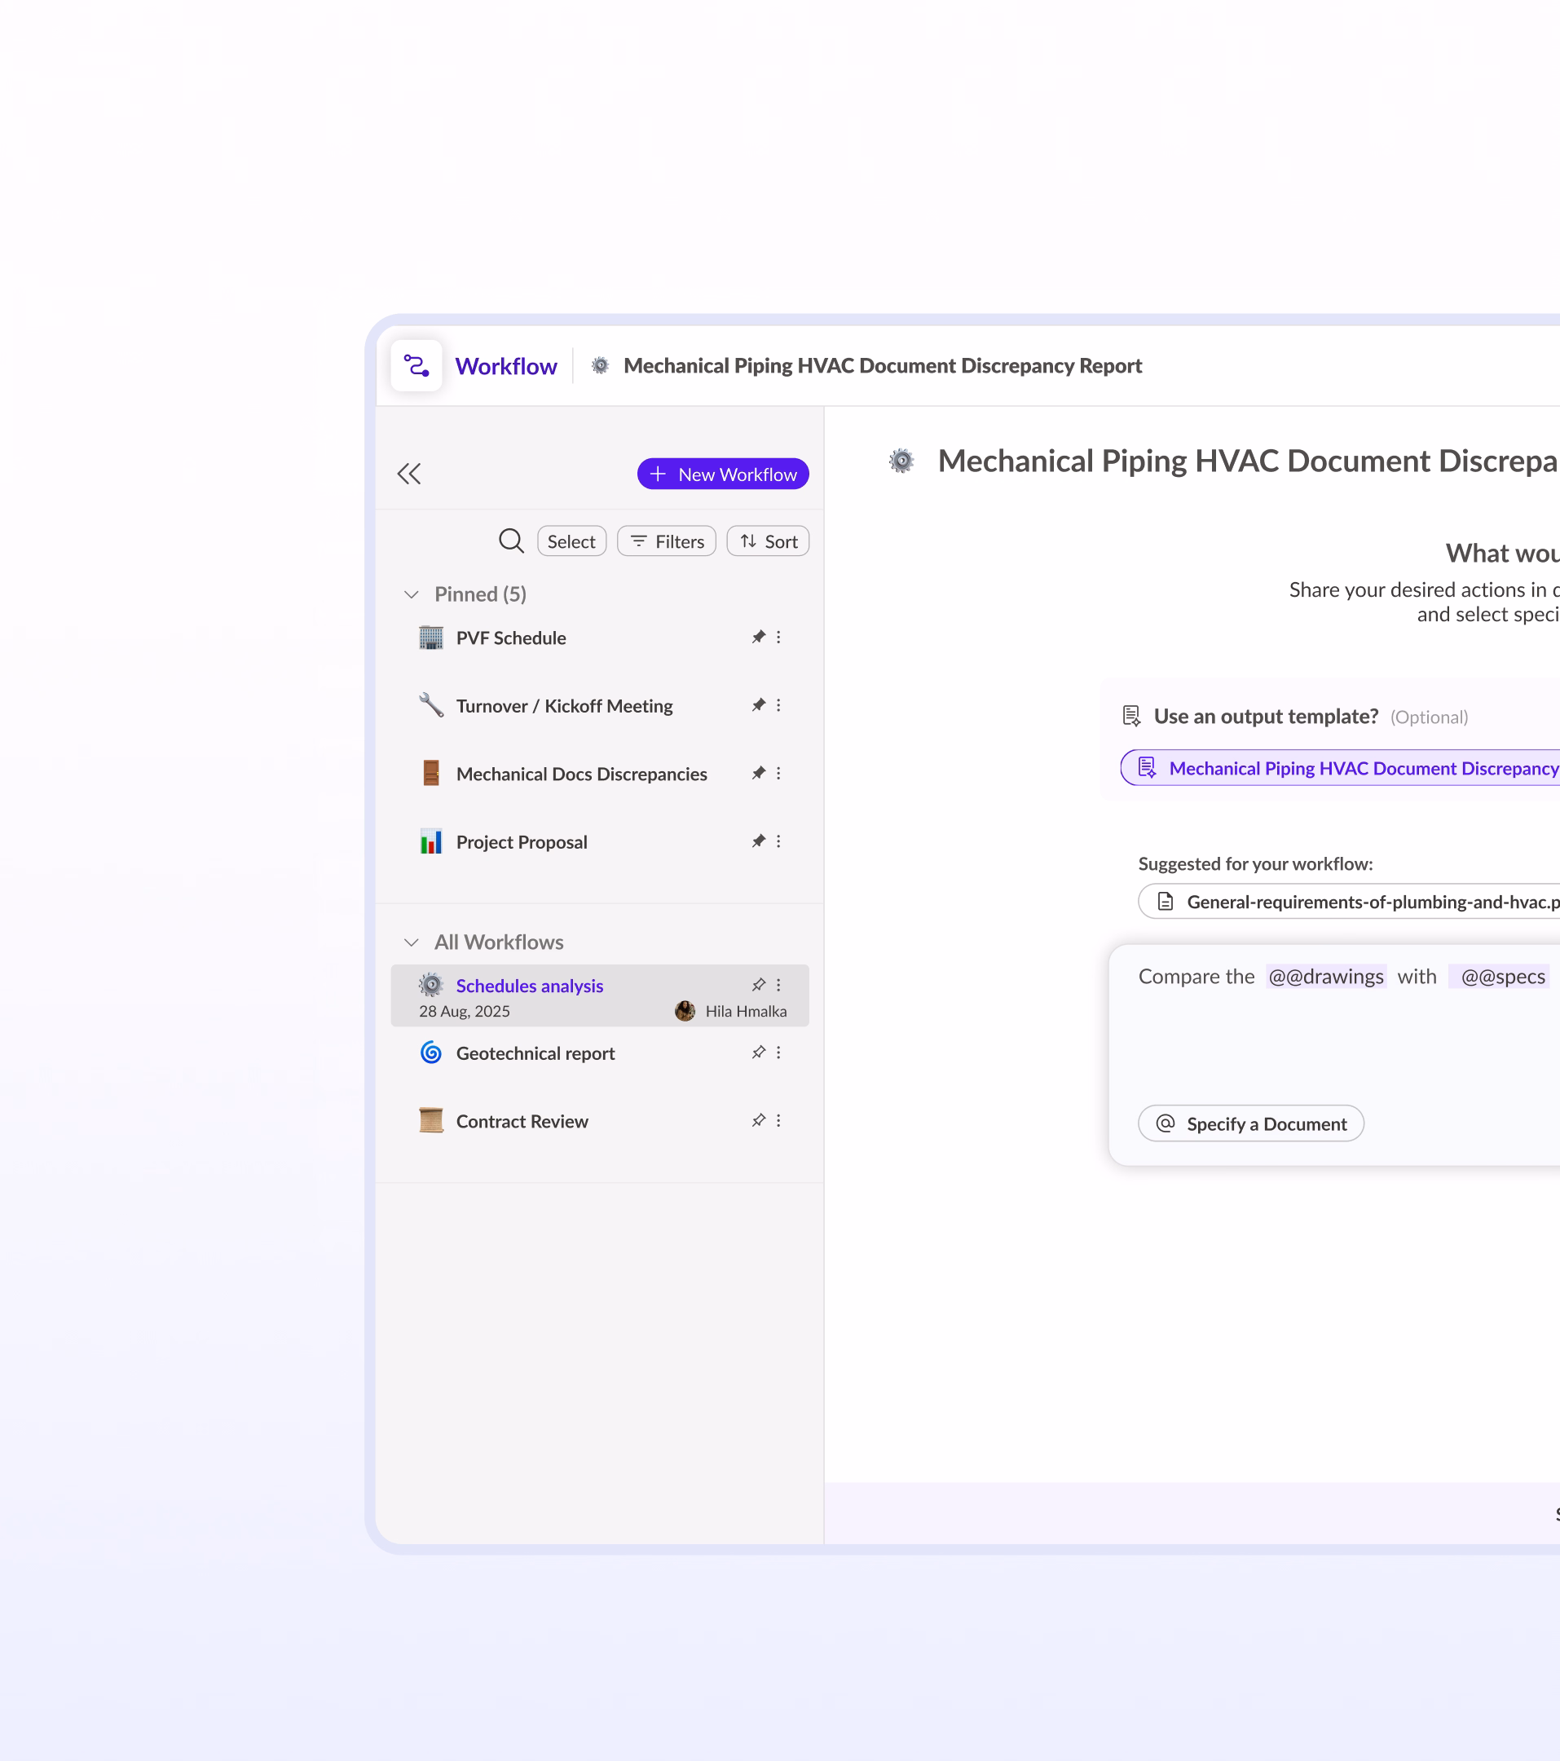Viewport: 1560px width, 1761px height.
Task: Collapse the Pinned section
Action: (x=412, y=594)
